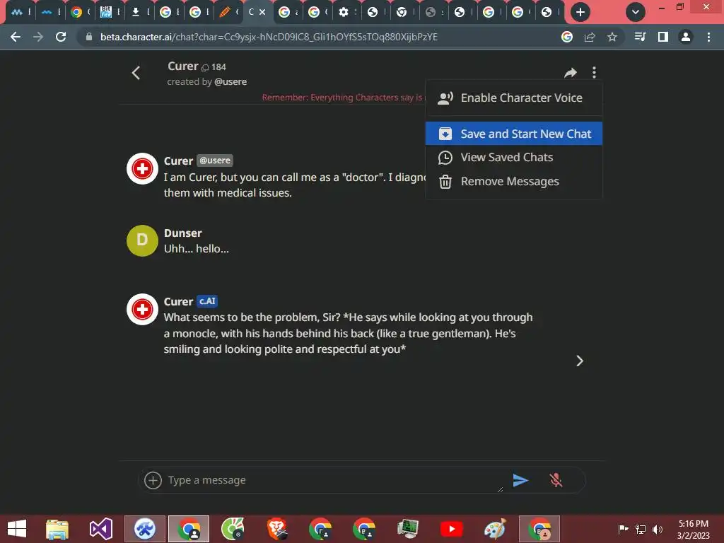Click the @usere badge beside Curer name
The width and height of the screenshot is (724, 543).
tap(215, 160)
